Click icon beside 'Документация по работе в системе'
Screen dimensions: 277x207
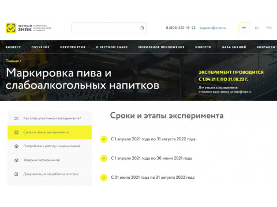(17, 174)
